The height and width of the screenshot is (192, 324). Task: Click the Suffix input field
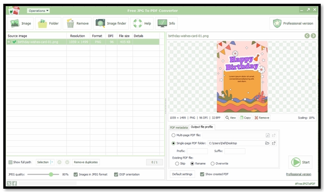(x=235, y=151)
